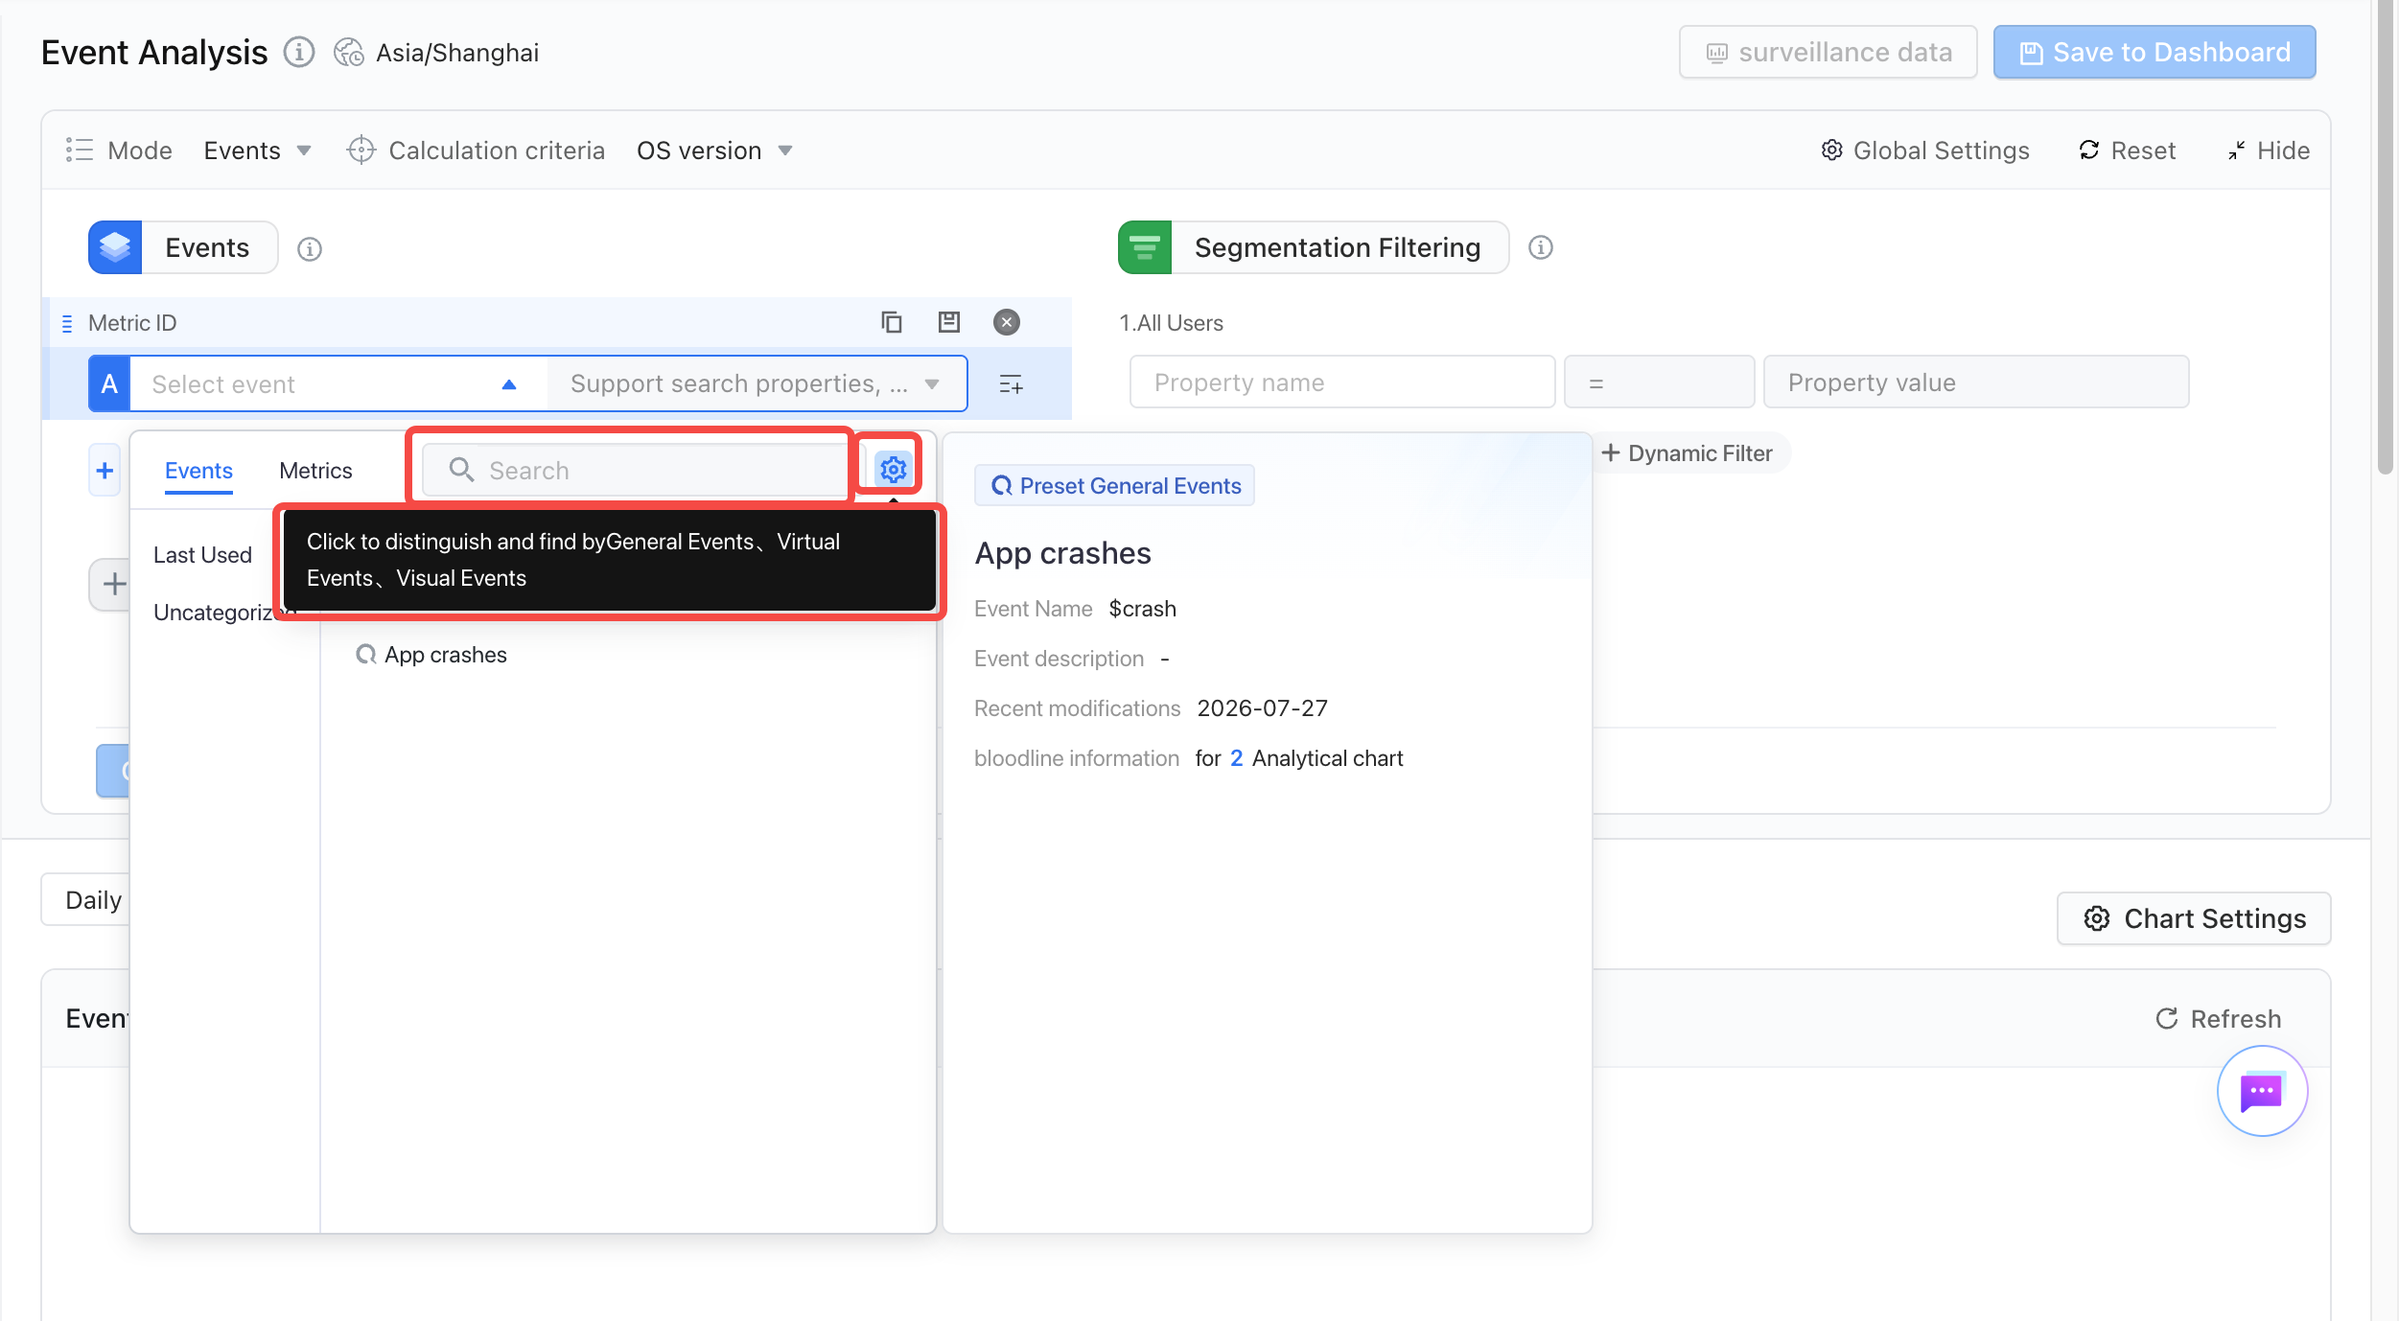
Task: Select App crashes event in list
Action: click(x=431, y=655)
